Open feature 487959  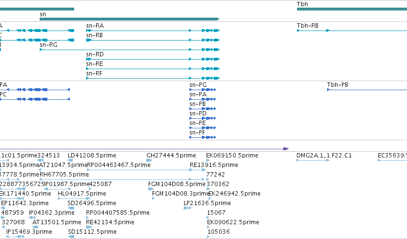coord(12,213)
